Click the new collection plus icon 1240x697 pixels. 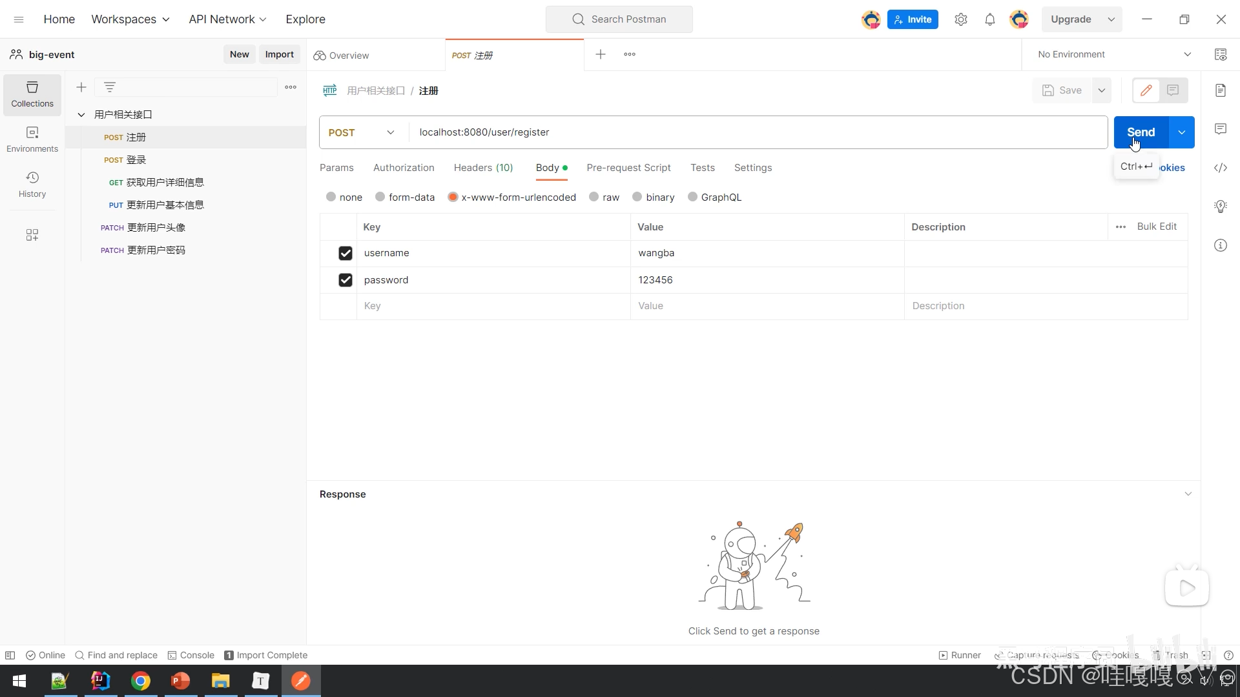(81, 87)
